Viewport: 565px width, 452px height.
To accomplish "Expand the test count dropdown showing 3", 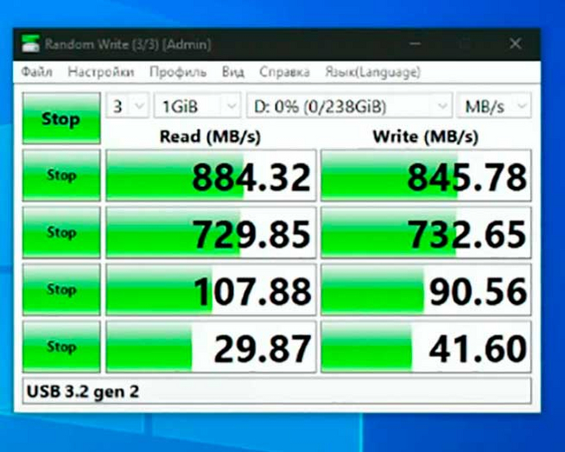I will 127,106.
